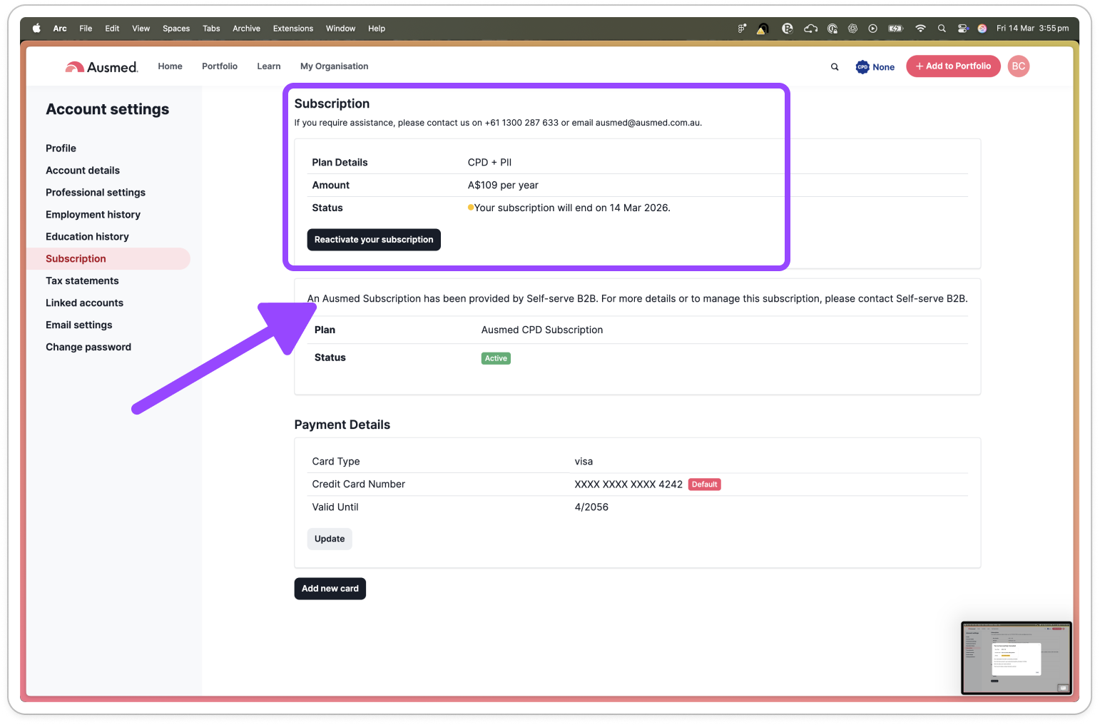Click the Payment Details heading
This screenshot has width=1100, height=725.
point(342,425)
